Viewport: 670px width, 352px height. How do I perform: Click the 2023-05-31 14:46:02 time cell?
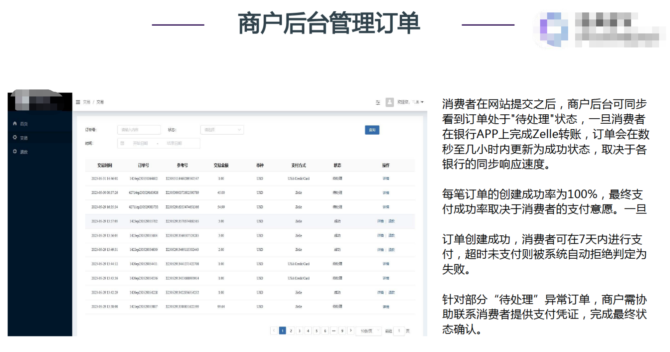click(x=105, y=179)
